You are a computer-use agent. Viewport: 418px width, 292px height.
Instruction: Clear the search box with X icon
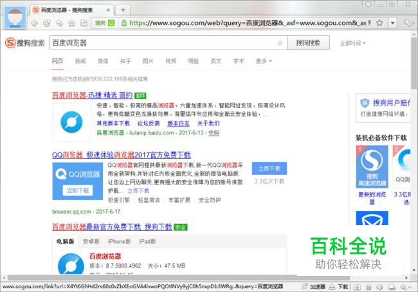coord(280,43)
